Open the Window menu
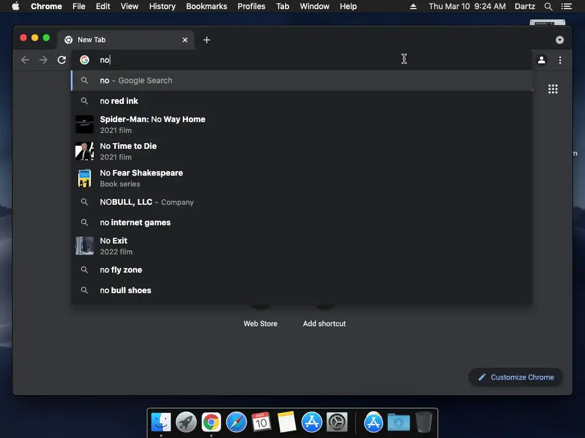The width and height of the screenshot is (585, 438). [315, 6]
